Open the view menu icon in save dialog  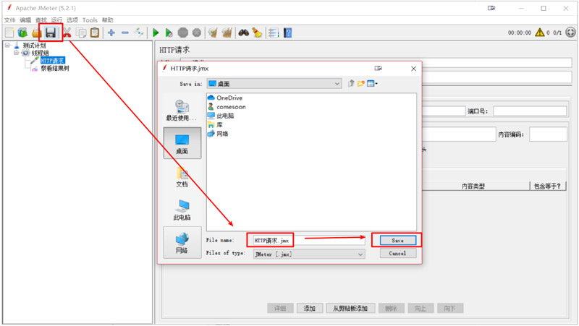click(372, 84)
